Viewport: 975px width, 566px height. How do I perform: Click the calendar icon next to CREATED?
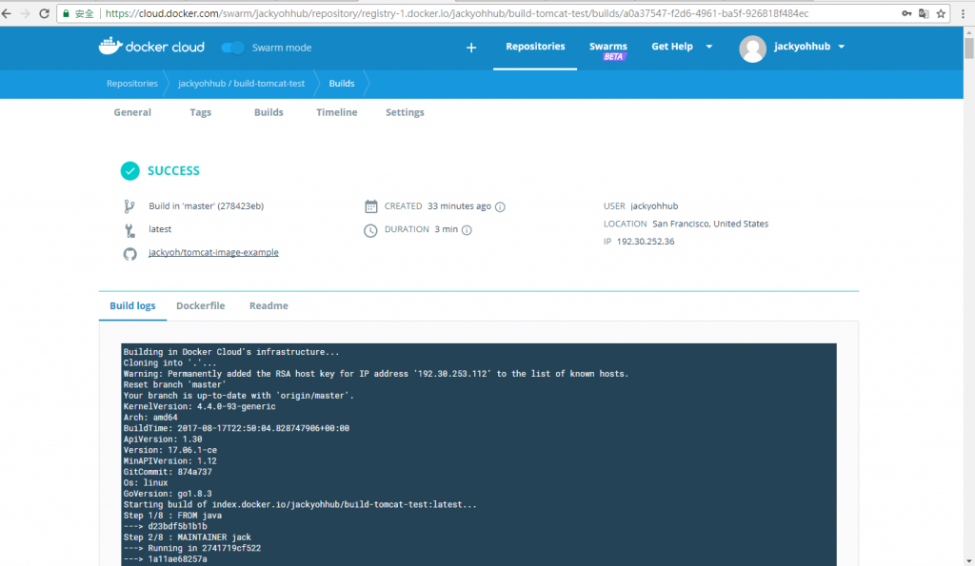[370, 206]
